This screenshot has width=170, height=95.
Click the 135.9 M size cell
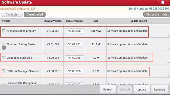pyautogui.click(x=96, y=31)
